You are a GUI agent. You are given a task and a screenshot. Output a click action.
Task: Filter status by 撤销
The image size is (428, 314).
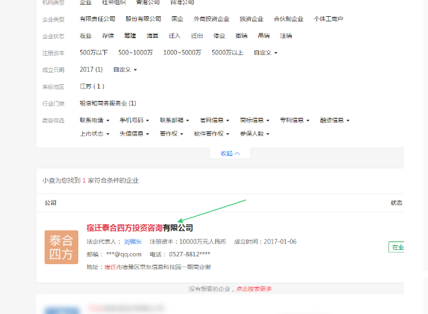coord(242,36)
